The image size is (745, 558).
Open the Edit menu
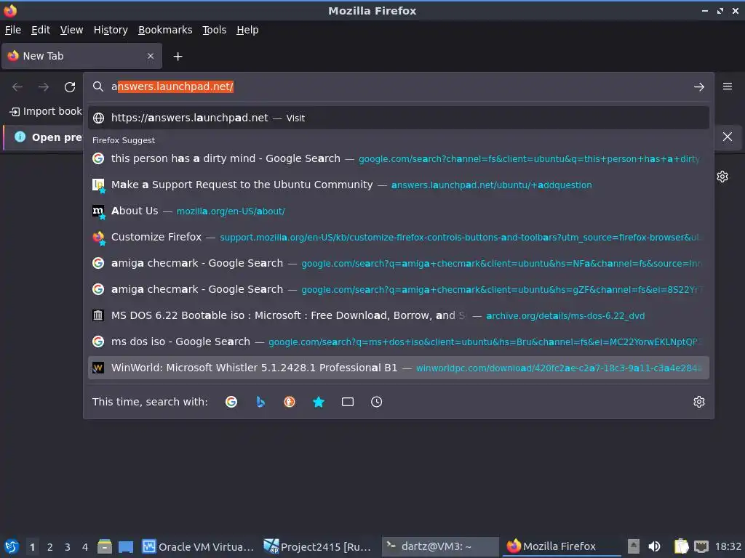pyautogui.click(x=41, y=30)
